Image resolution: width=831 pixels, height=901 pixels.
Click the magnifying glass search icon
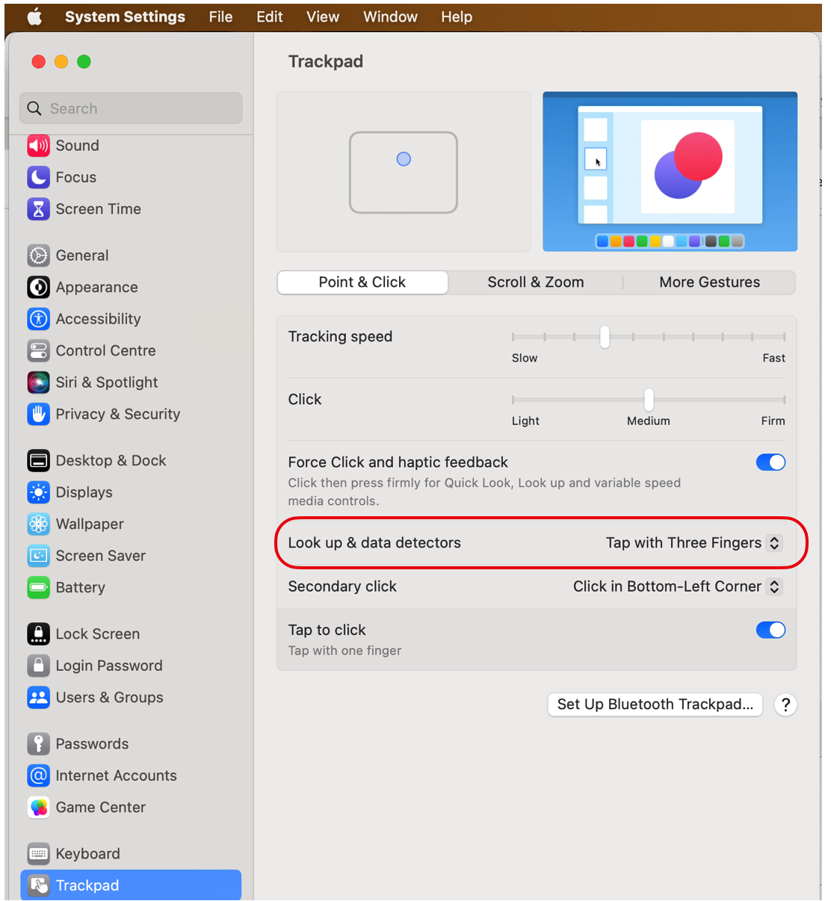point(34,108)
